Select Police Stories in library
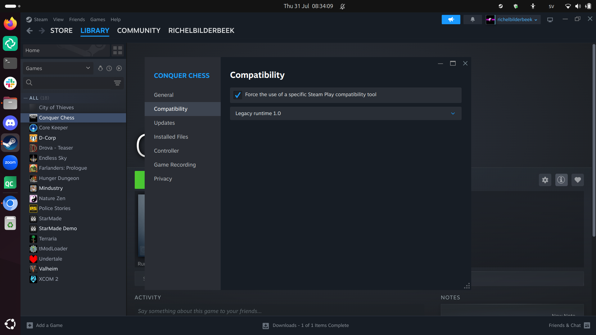596x335 pixels. click(73, 208)
